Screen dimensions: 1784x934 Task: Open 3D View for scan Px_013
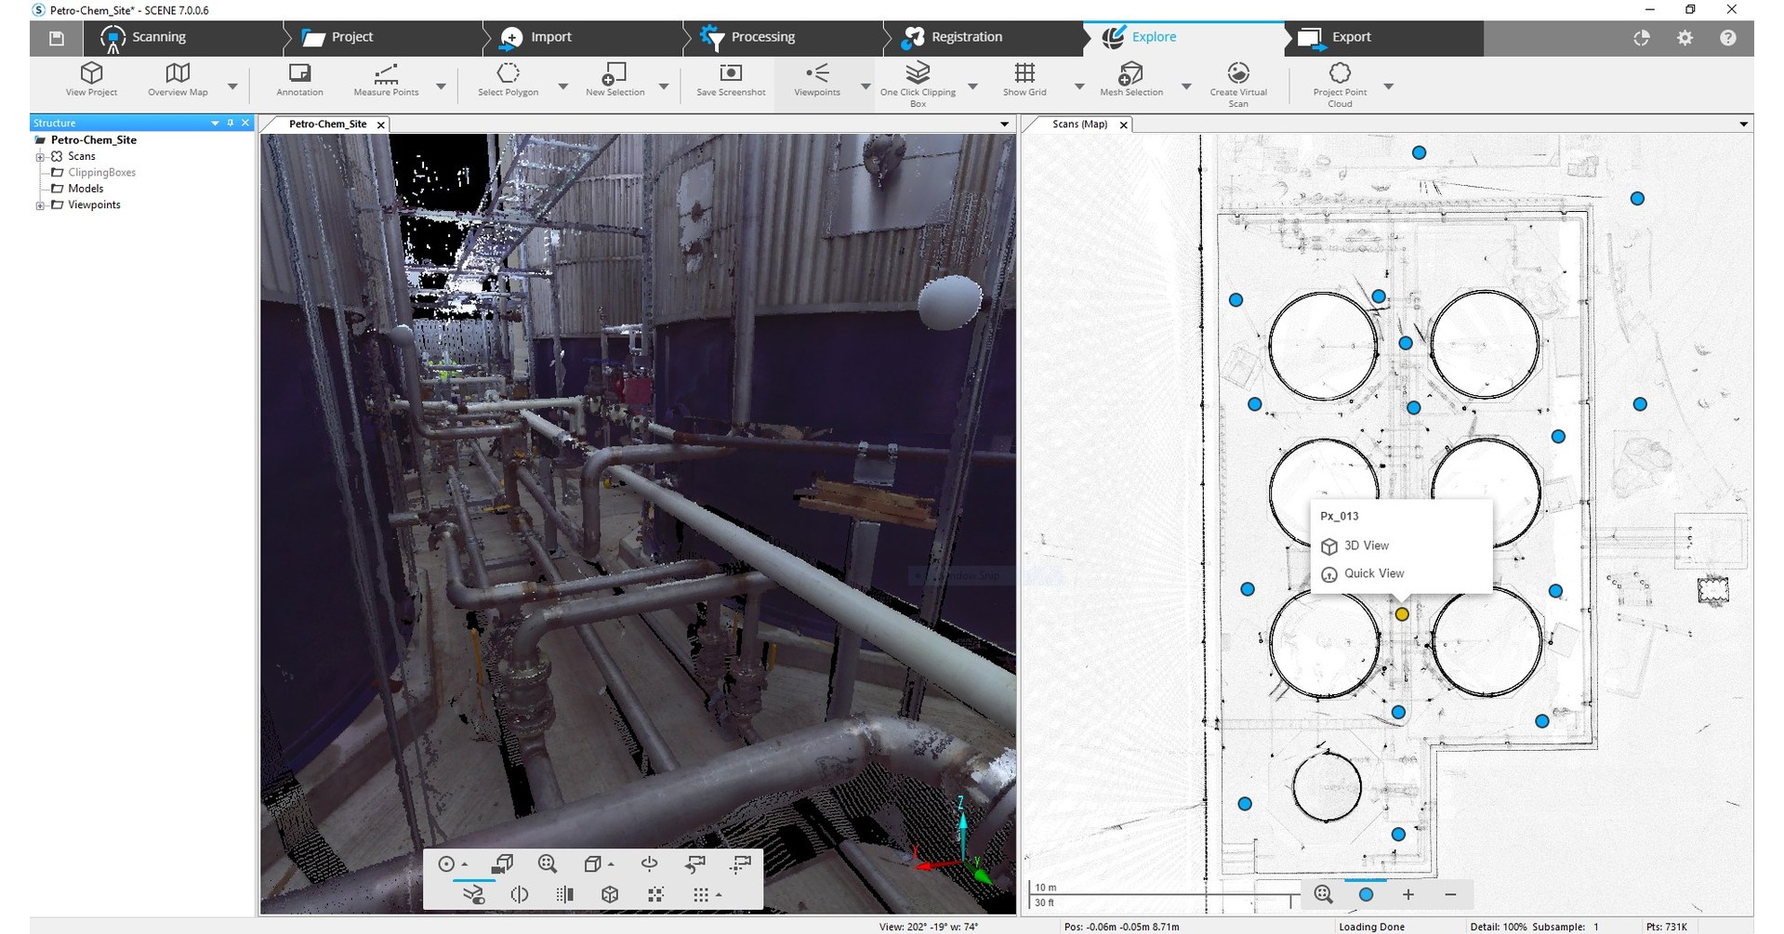click(x=1367, y=546)
